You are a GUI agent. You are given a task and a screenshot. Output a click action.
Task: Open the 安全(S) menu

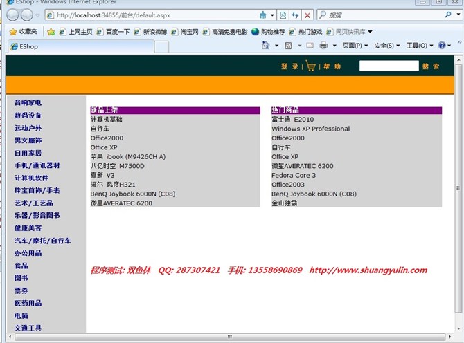click(x=387, y=46)
